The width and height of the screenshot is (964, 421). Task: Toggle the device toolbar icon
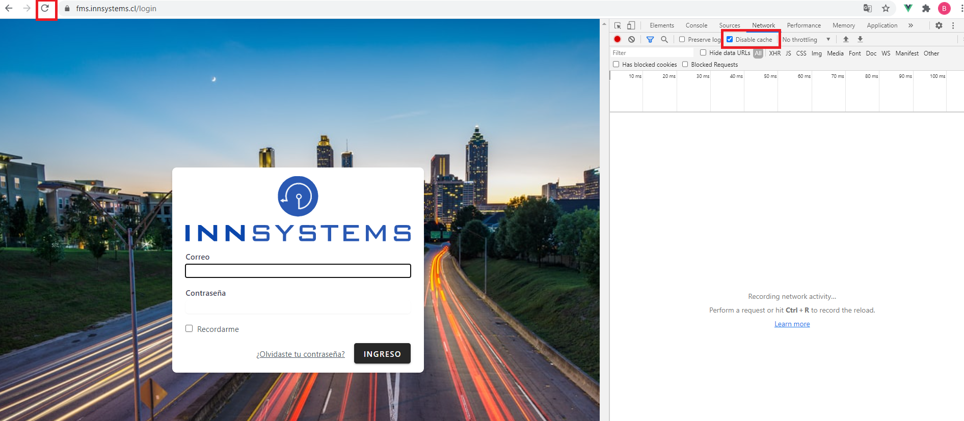pyautogui.click(x=631, y=25)
